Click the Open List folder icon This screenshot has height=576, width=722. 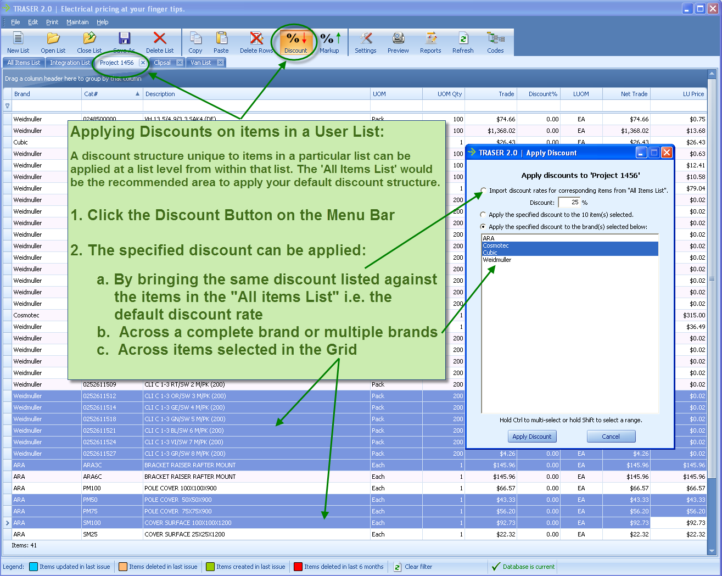[x=53, y=38]
